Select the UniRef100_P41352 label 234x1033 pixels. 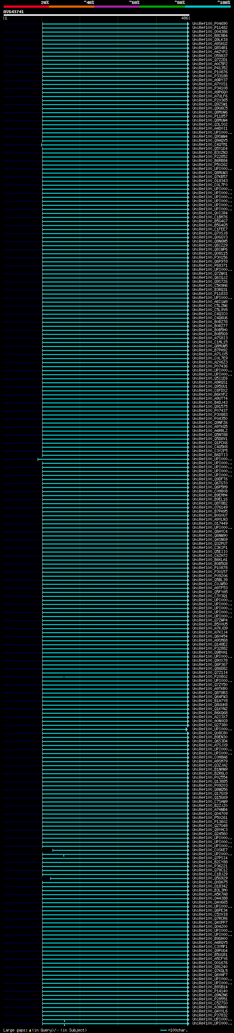(x=210, y=68)
